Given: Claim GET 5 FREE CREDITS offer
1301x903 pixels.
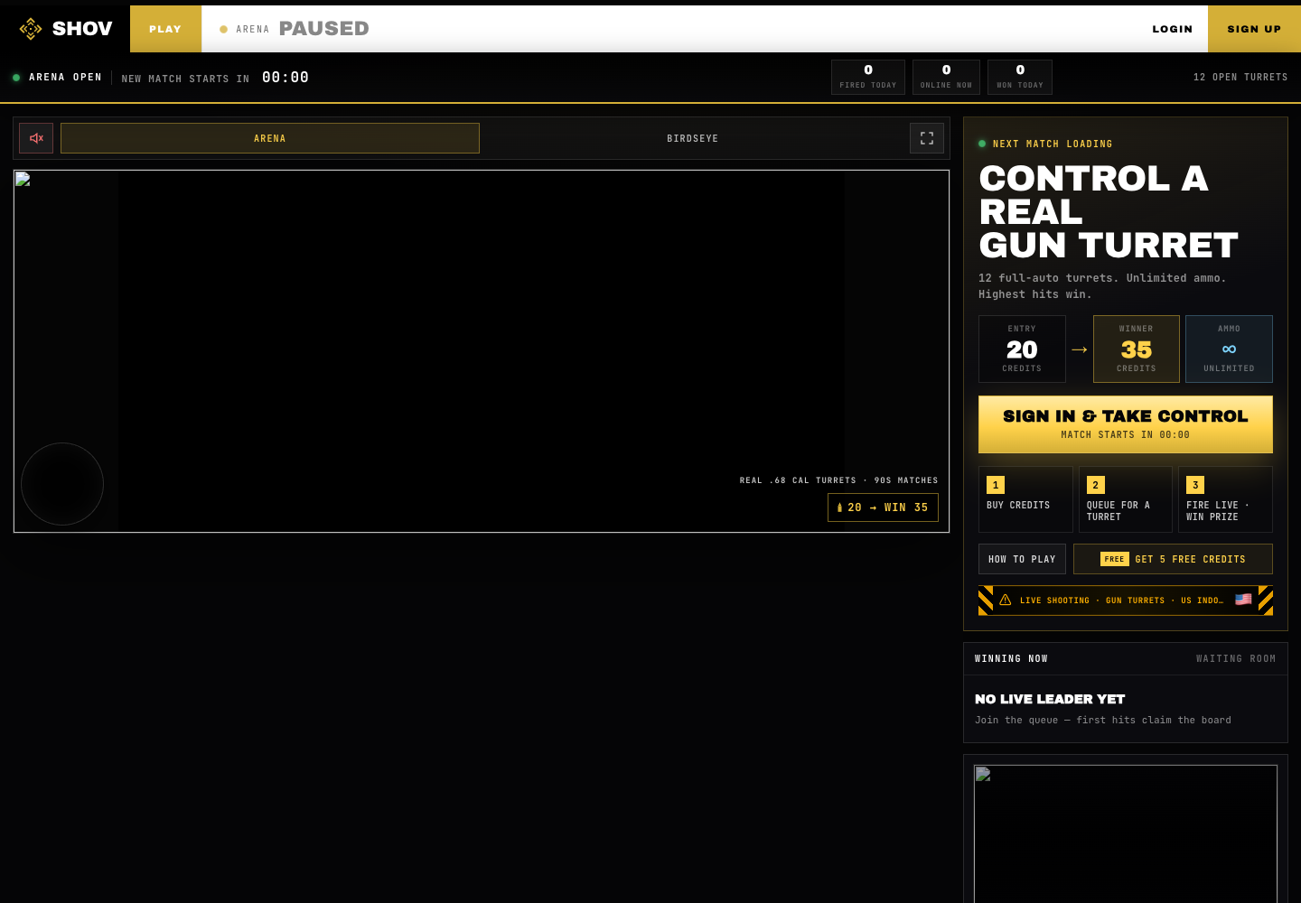Looking at the screenshot, I should point(1173,559).
